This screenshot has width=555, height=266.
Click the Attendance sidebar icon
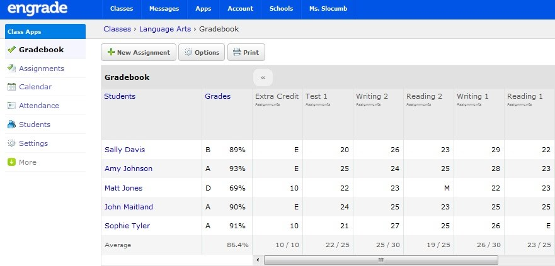(x=11, y=106)
